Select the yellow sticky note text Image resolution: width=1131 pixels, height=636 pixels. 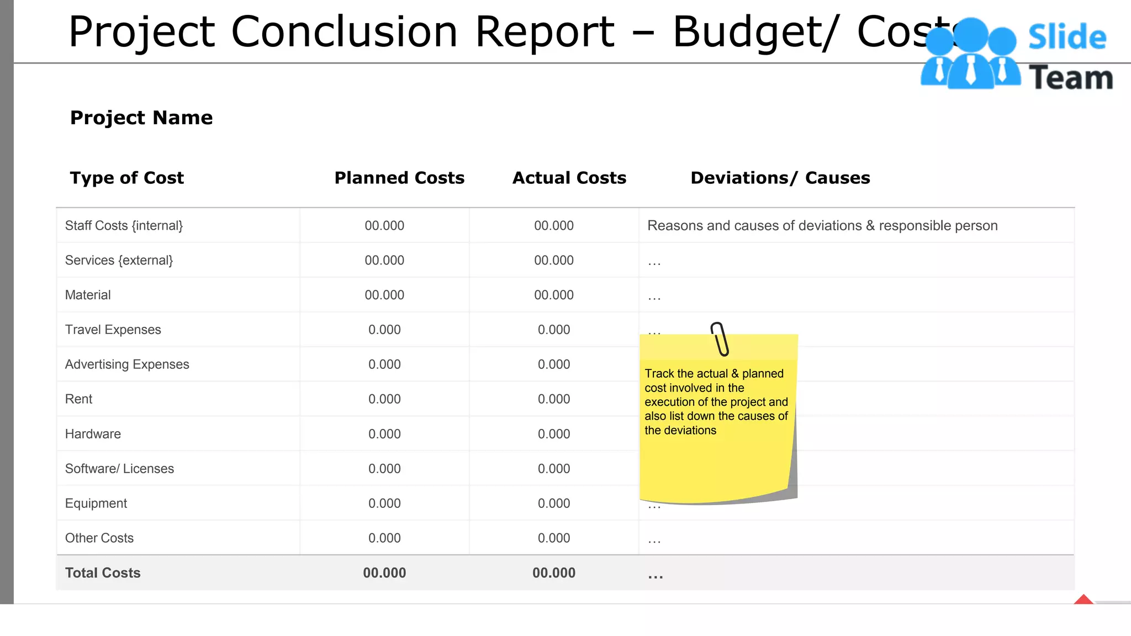pyautogui.click(x=716, y=402)
